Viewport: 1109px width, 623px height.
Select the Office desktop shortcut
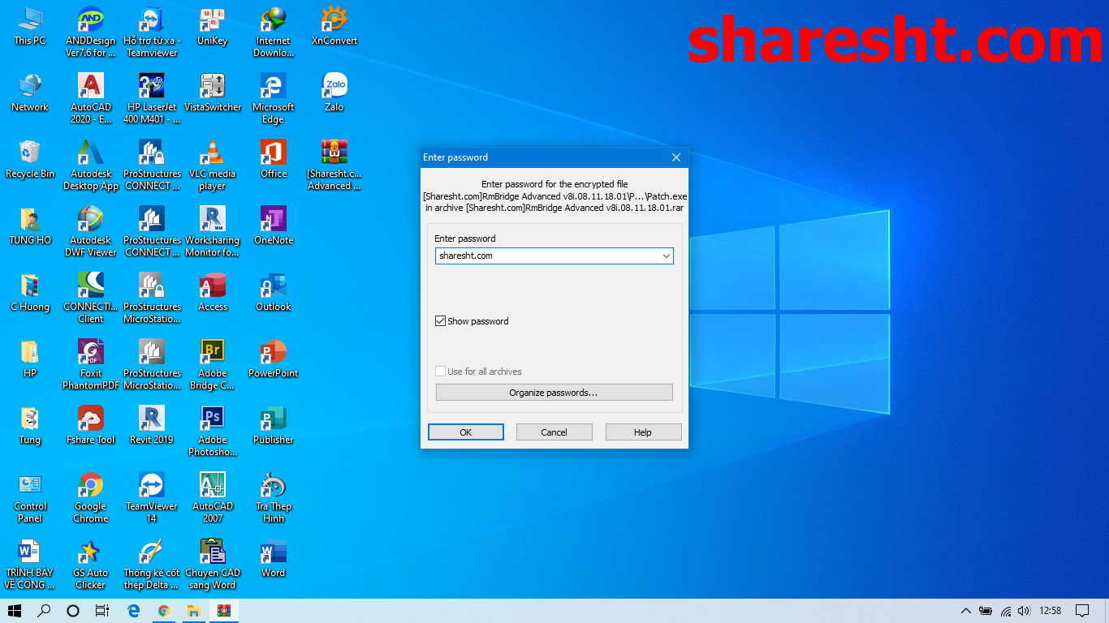(x=274, y=159)
